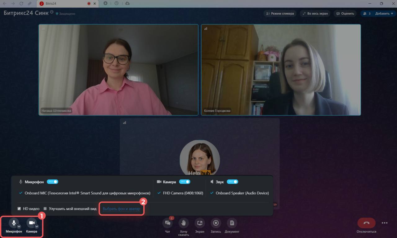The width and height of the screenshot is (397, 238).
Task: Click Выбрать фон и аватар link
Action: [121, 209]
